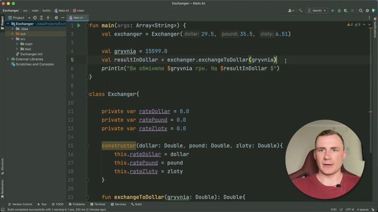Start the Debug bug icon
Screen dimensions: 378x212
339,11
